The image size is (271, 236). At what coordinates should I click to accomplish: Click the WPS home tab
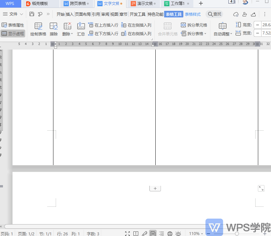point(10,4)
